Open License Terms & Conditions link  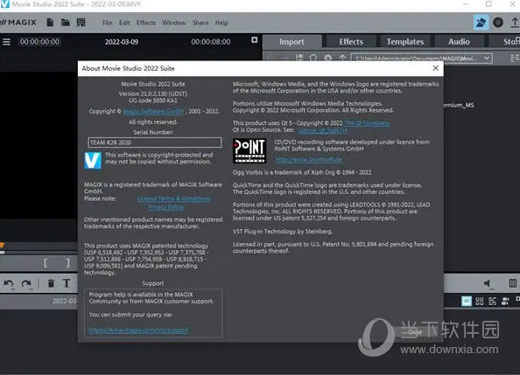coord(174,198)
